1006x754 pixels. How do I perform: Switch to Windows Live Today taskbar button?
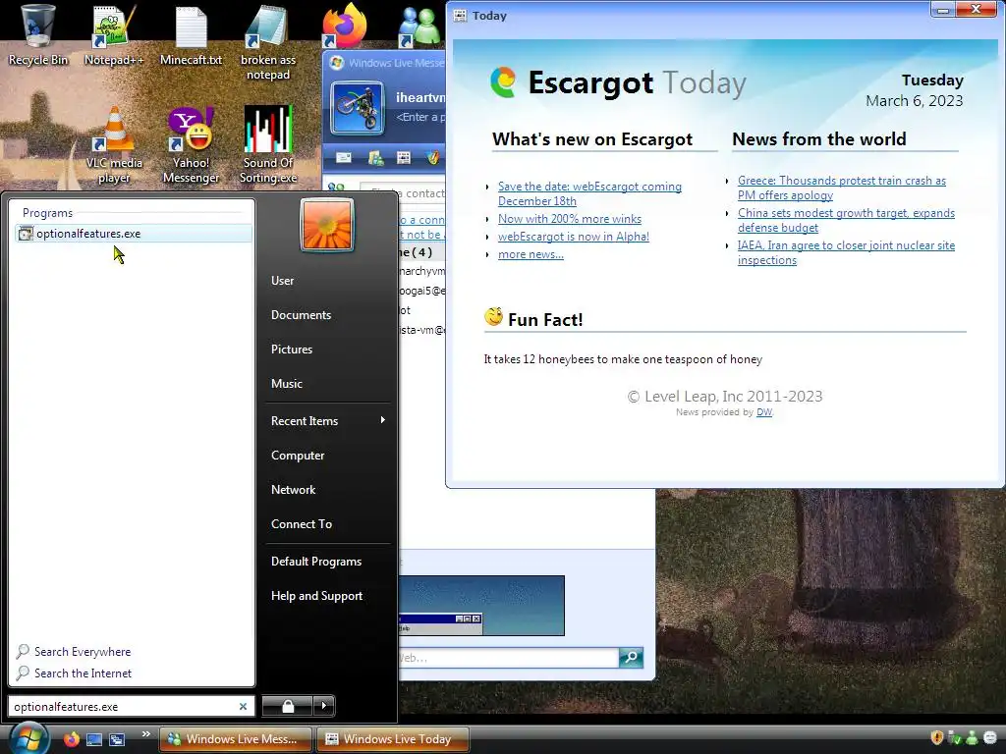tap(392, 739)
